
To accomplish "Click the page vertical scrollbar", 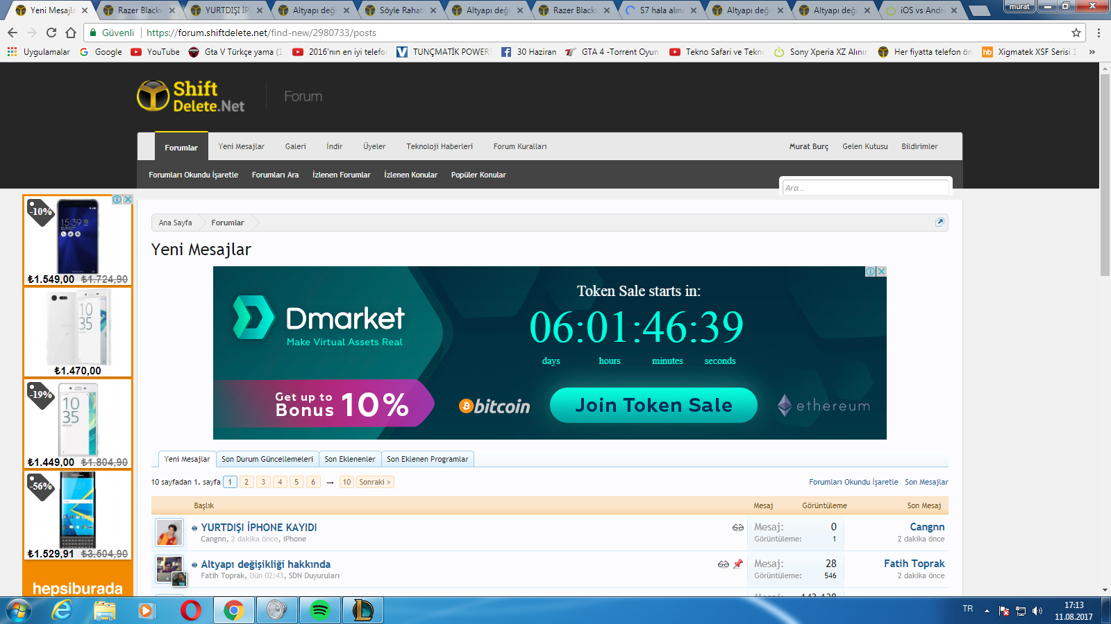I will 1105,173.
